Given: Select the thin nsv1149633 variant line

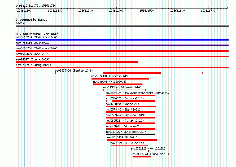Looking at the screenshot, I should (x=129, y=146).
